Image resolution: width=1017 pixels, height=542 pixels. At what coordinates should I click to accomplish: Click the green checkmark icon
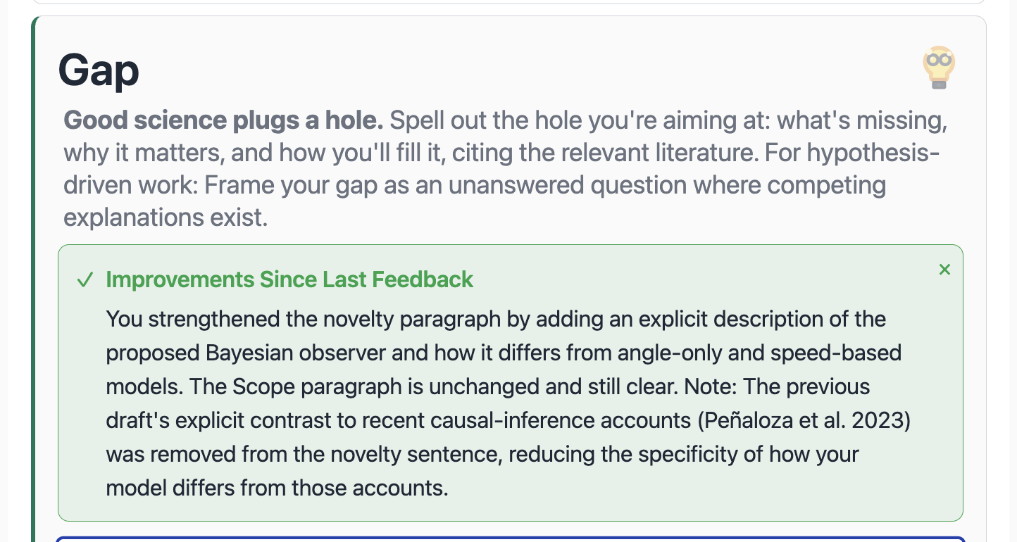(85, 280)
